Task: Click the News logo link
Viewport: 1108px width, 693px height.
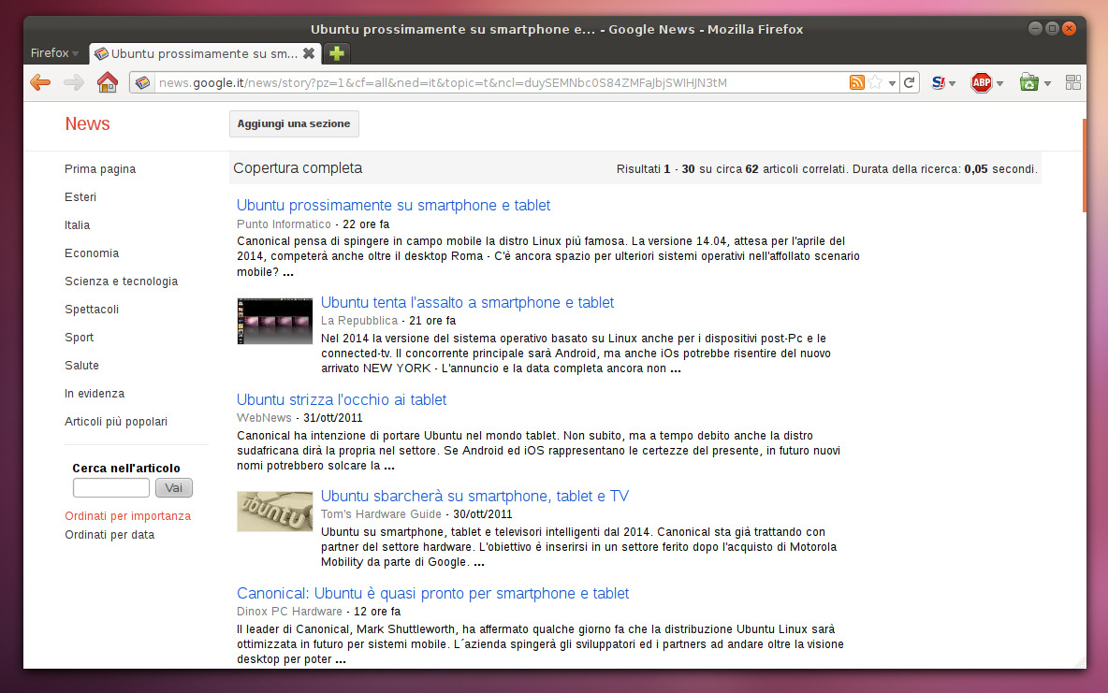Action: (x=88, y=123)
